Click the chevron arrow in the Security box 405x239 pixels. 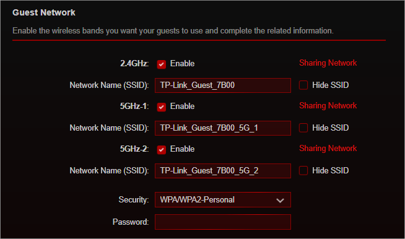click(280, 200)
